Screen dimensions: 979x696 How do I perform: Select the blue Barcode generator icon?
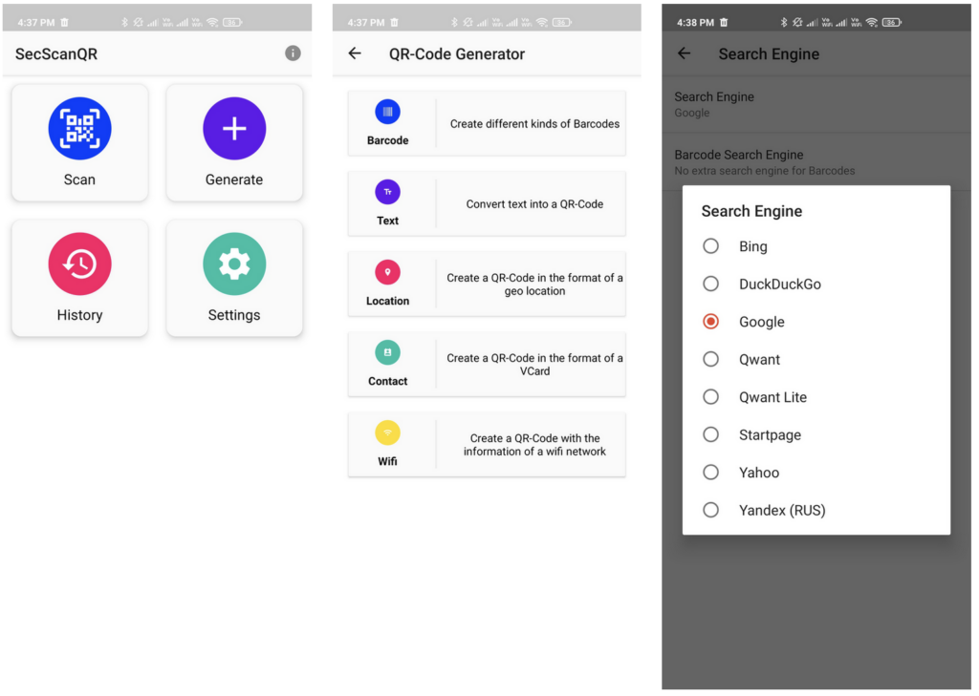click(387, 112)
